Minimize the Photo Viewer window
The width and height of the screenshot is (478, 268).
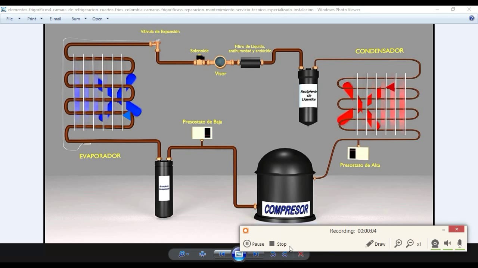tap(437, 10)
